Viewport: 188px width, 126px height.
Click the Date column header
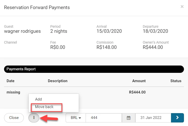[x=11, y=81]
